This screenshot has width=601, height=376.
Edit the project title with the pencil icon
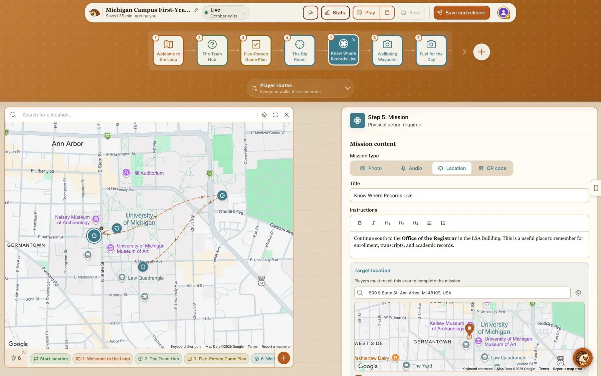click(x=197, y=10)
